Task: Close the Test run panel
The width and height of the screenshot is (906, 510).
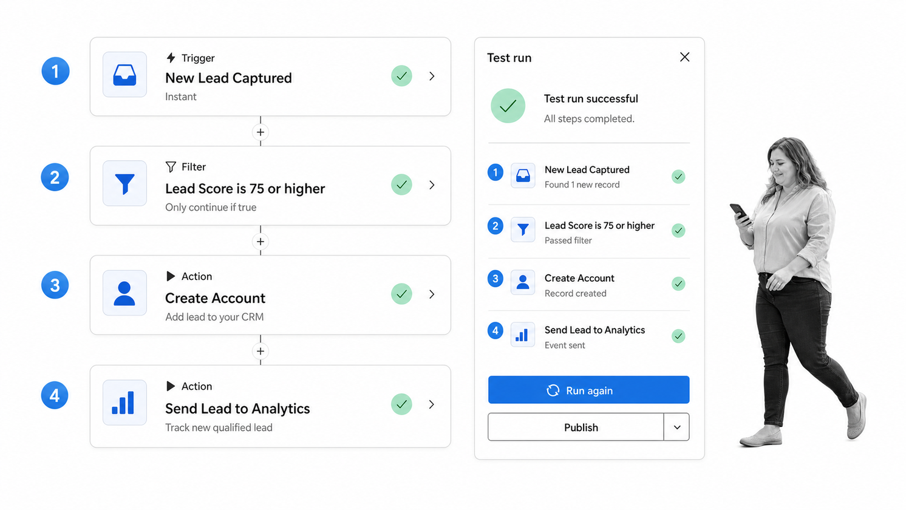Action: tap(684, 57)
